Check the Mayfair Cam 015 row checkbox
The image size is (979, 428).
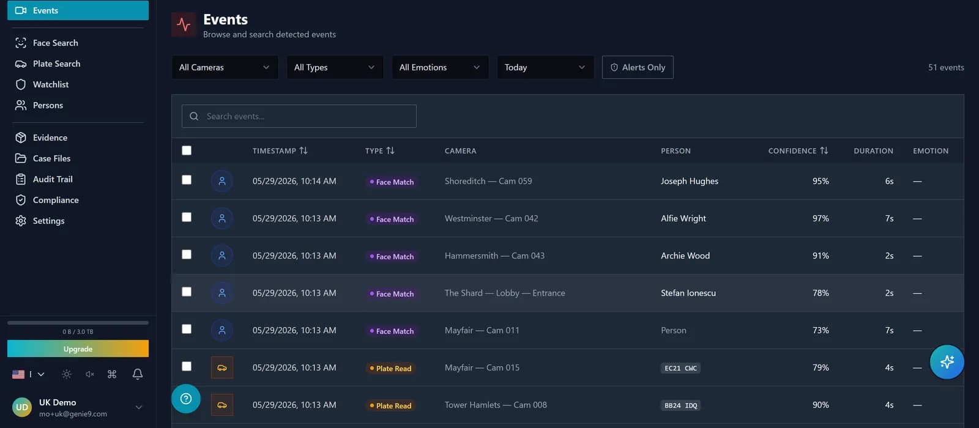(187, 366)
